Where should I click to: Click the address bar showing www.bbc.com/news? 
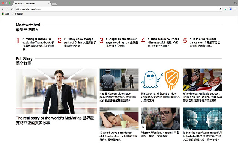112,9
